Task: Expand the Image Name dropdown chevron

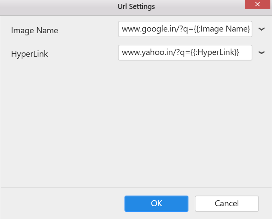Action: [x=261, y=29]
